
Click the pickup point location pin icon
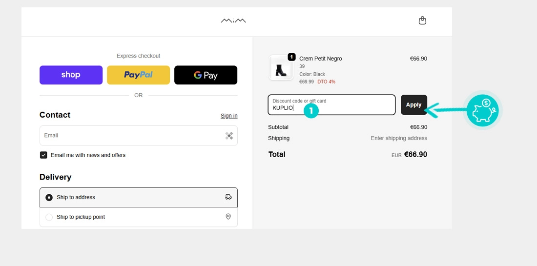[228, 217]
